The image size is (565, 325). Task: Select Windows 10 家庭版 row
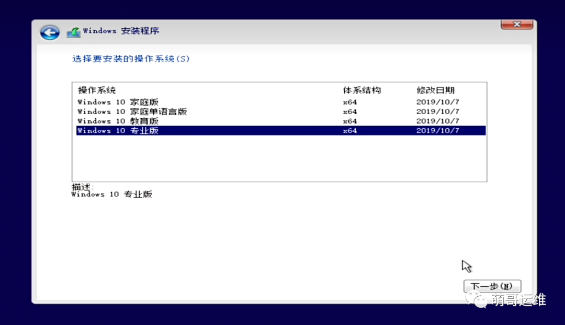point(281,102)
